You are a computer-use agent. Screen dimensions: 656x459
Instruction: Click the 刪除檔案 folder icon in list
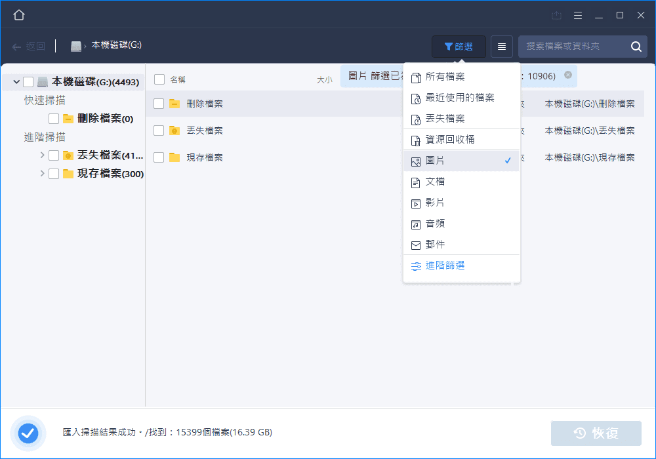click(174, 104)
